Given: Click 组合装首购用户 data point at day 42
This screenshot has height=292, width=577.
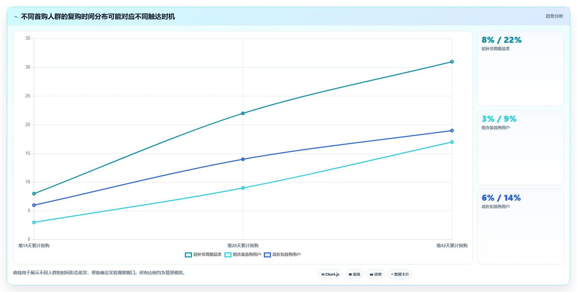Looking at the screenshot, I should [x=452, y=142].
